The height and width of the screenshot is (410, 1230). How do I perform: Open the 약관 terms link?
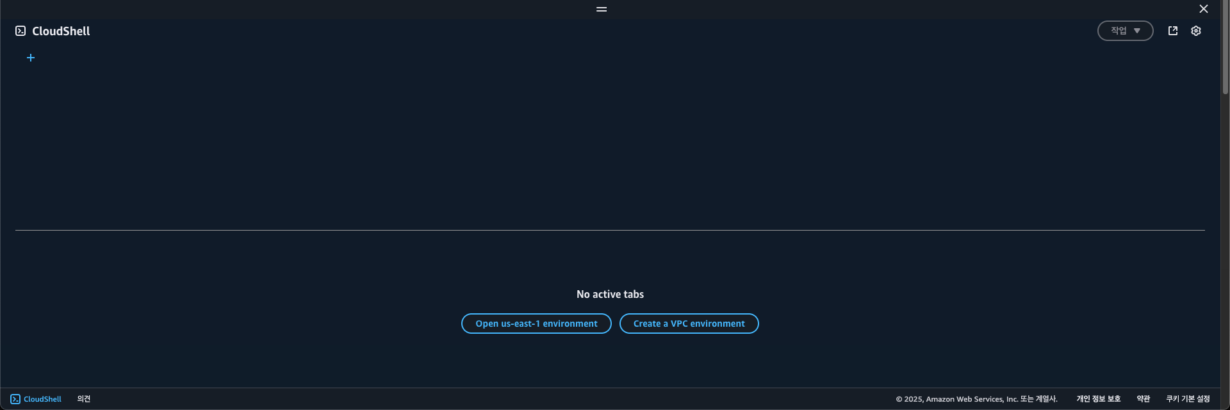pos(1144,399)
